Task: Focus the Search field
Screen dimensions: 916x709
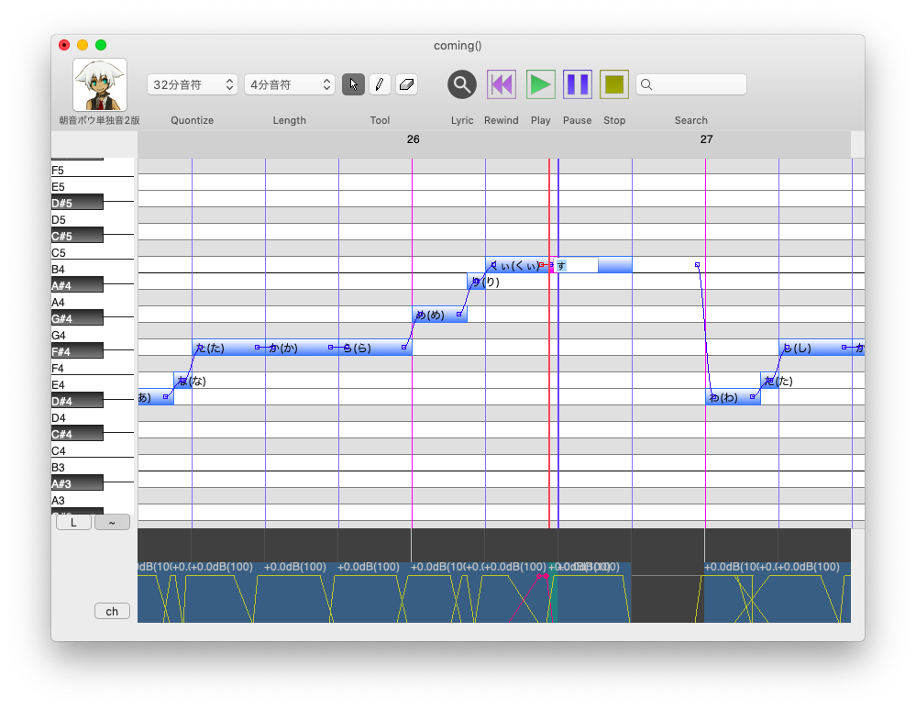Action: (691, 84)
